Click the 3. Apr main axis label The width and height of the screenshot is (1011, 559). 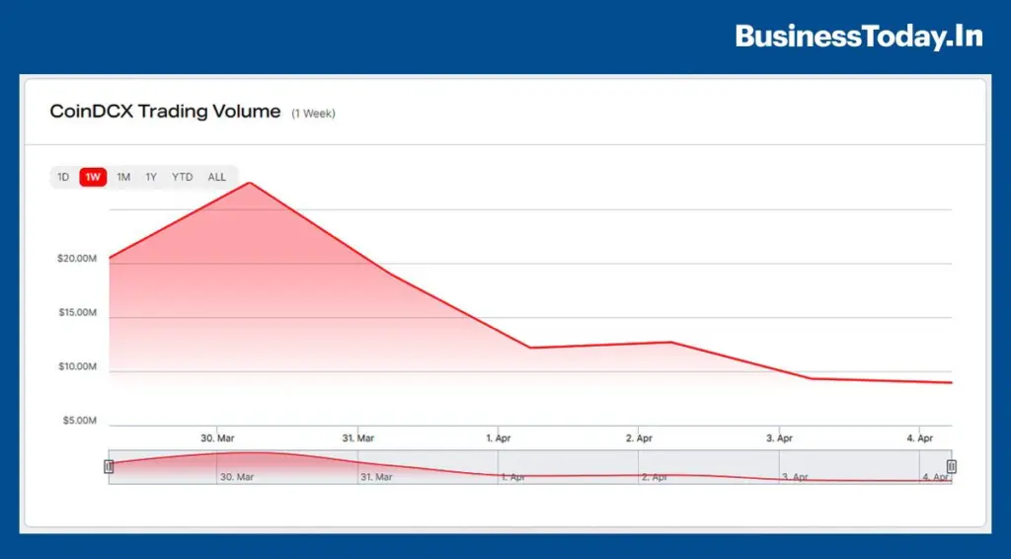coord(780,439)
